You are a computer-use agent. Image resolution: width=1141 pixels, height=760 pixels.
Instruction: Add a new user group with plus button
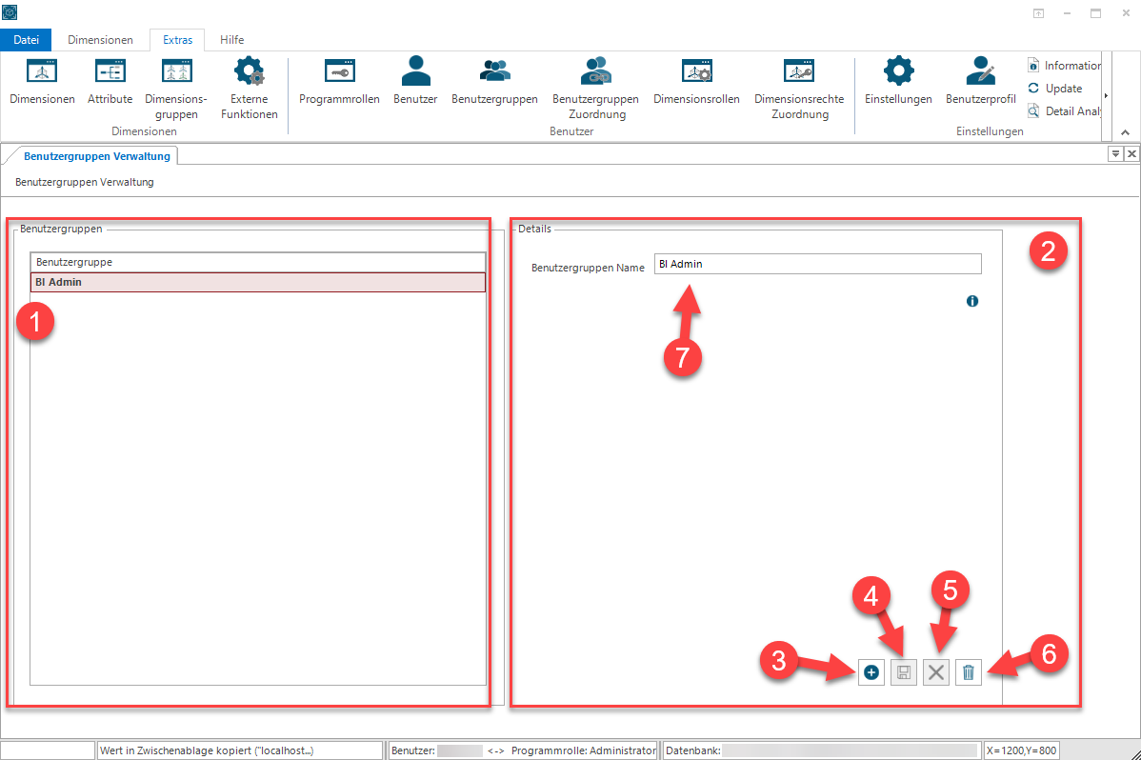click(x=871, y=672)
